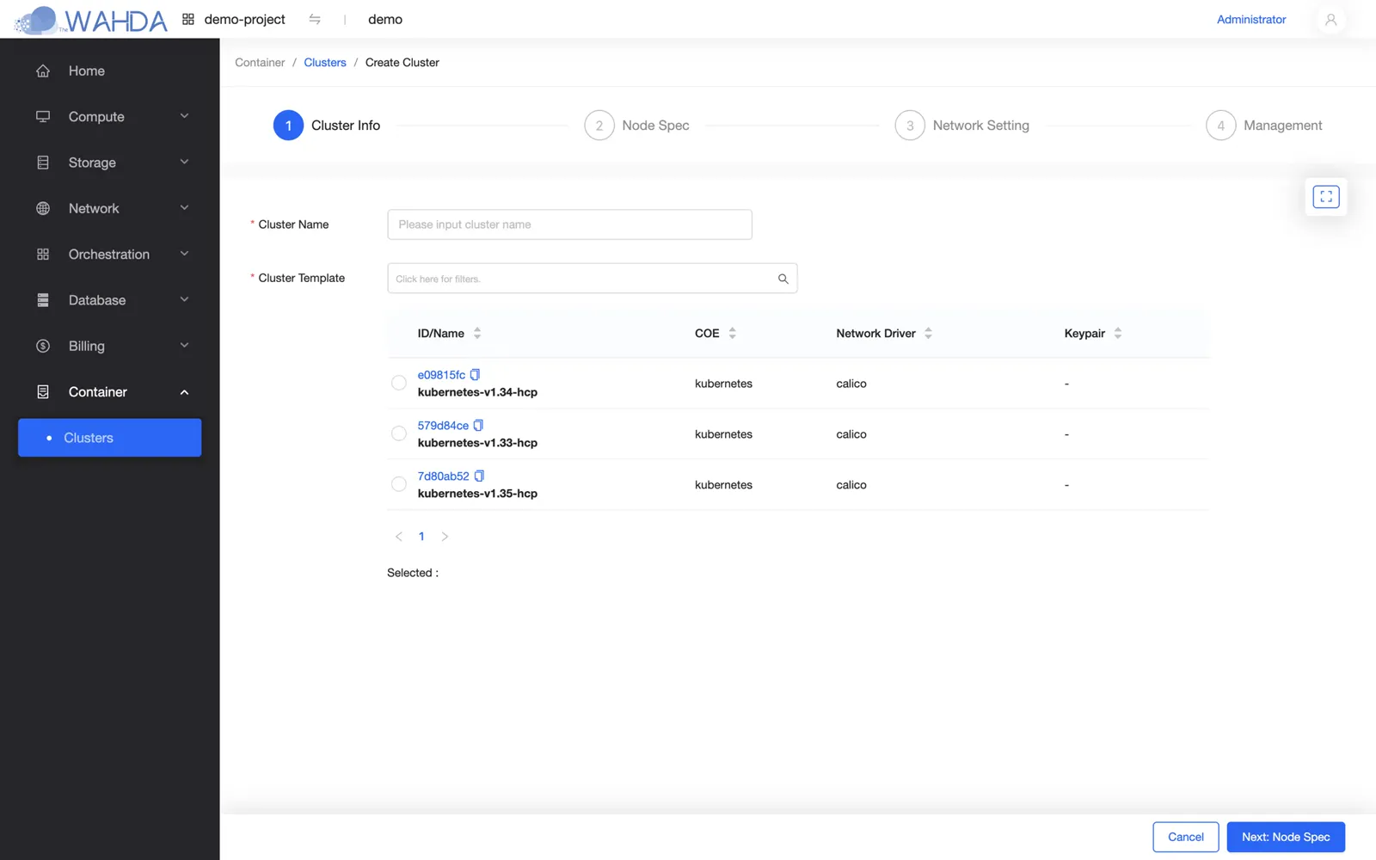The height and width of the screenshot is (860, 1376).
Task: Select the kubernetes-v1.35-hcp template radio
Action: tap(399, 484)
